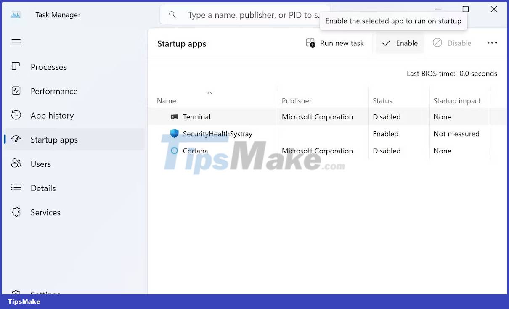Click the Enable checkmark icon
509x309 pixels.
386,43
